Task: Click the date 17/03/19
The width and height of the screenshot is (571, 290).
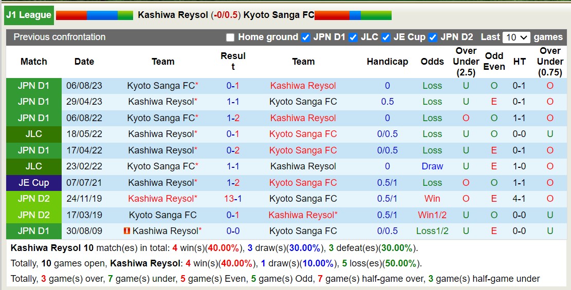Action: tap(84, 215)
